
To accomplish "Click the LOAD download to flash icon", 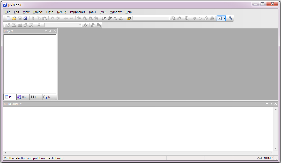I will pos(39,25).
